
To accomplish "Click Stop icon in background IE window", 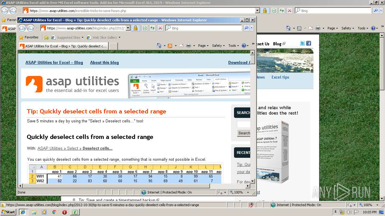I will pyautogui.click(x=289, y=10).
